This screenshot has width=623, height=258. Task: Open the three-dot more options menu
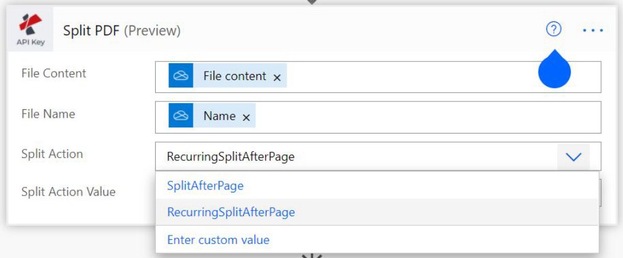pos(593,30)
